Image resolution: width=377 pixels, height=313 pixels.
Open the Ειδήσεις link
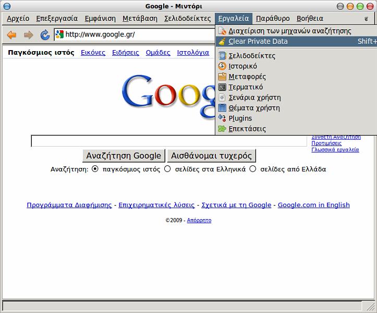coord(126,53)
